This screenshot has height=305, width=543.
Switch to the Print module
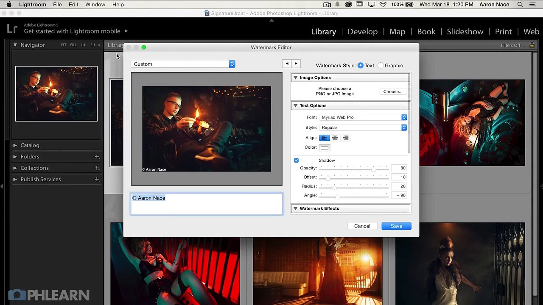pos(504,32)
